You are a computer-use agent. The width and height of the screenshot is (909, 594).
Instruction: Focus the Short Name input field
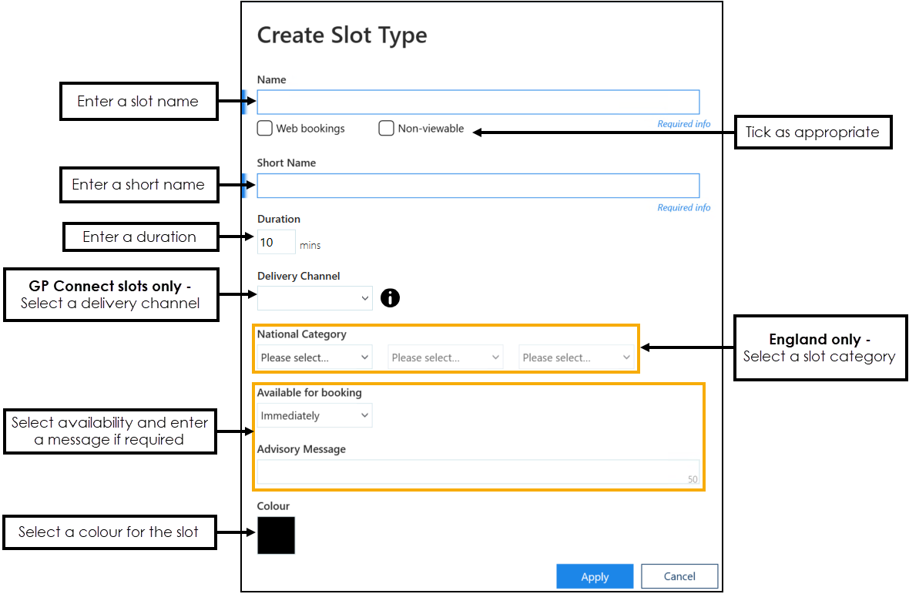[478, 186]
